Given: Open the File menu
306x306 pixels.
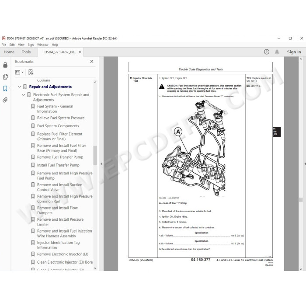Looking at the screenshot, I should pos(3,45).
